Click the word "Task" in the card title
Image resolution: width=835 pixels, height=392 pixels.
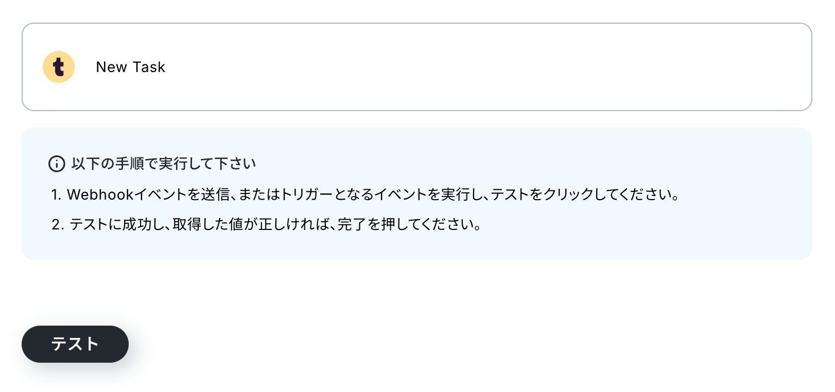[149, 67]
